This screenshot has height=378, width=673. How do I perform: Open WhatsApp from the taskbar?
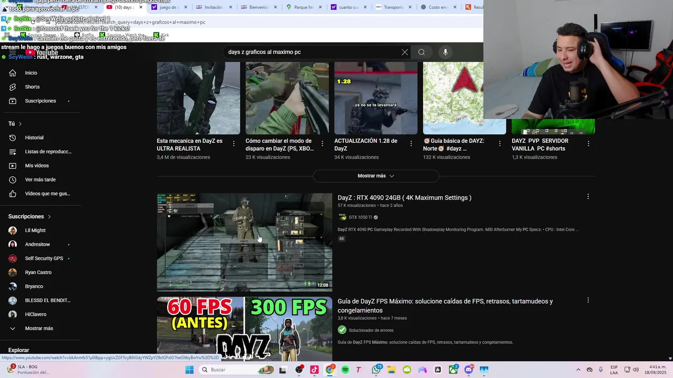tap(376, 370)
